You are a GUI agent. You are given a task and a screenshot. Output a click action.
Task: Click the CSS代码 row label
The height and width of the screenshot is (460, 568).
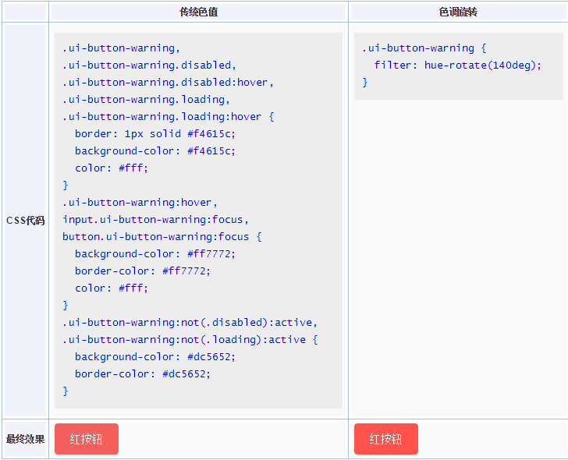25,221
